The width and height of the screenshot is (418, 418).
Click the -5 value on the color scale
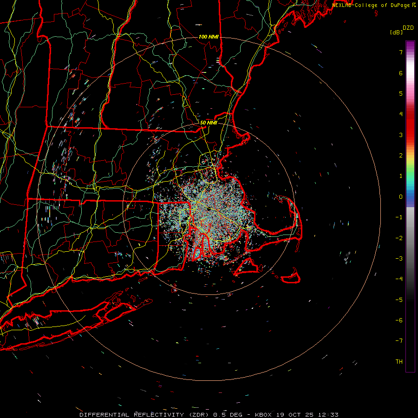399,300
